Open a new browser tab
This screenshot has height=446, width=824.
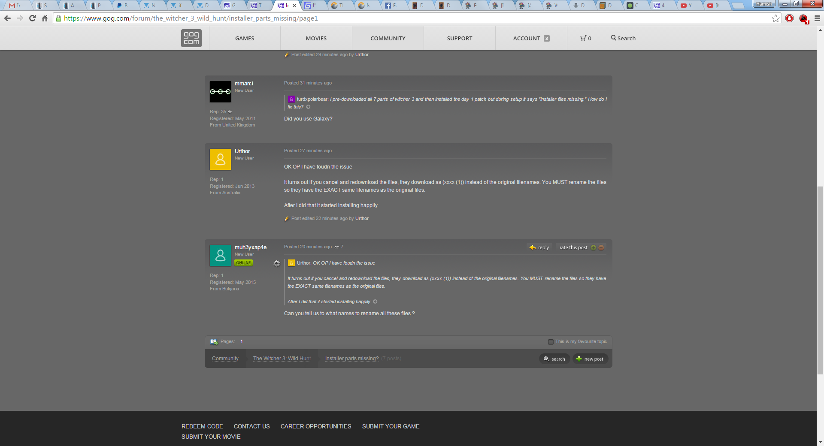pyautogui.click(x=738, y=6)
